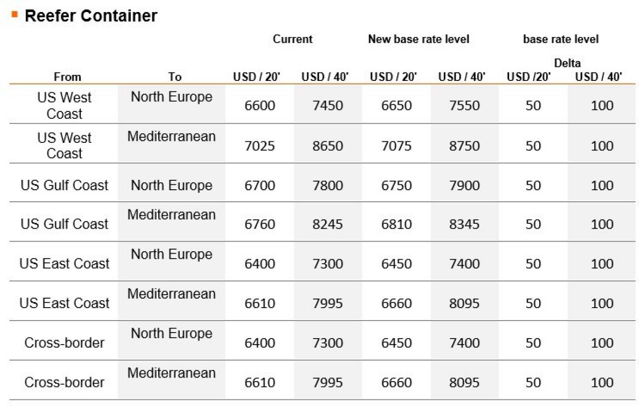Select the 8245 current rate cell

tap(327, 224)
